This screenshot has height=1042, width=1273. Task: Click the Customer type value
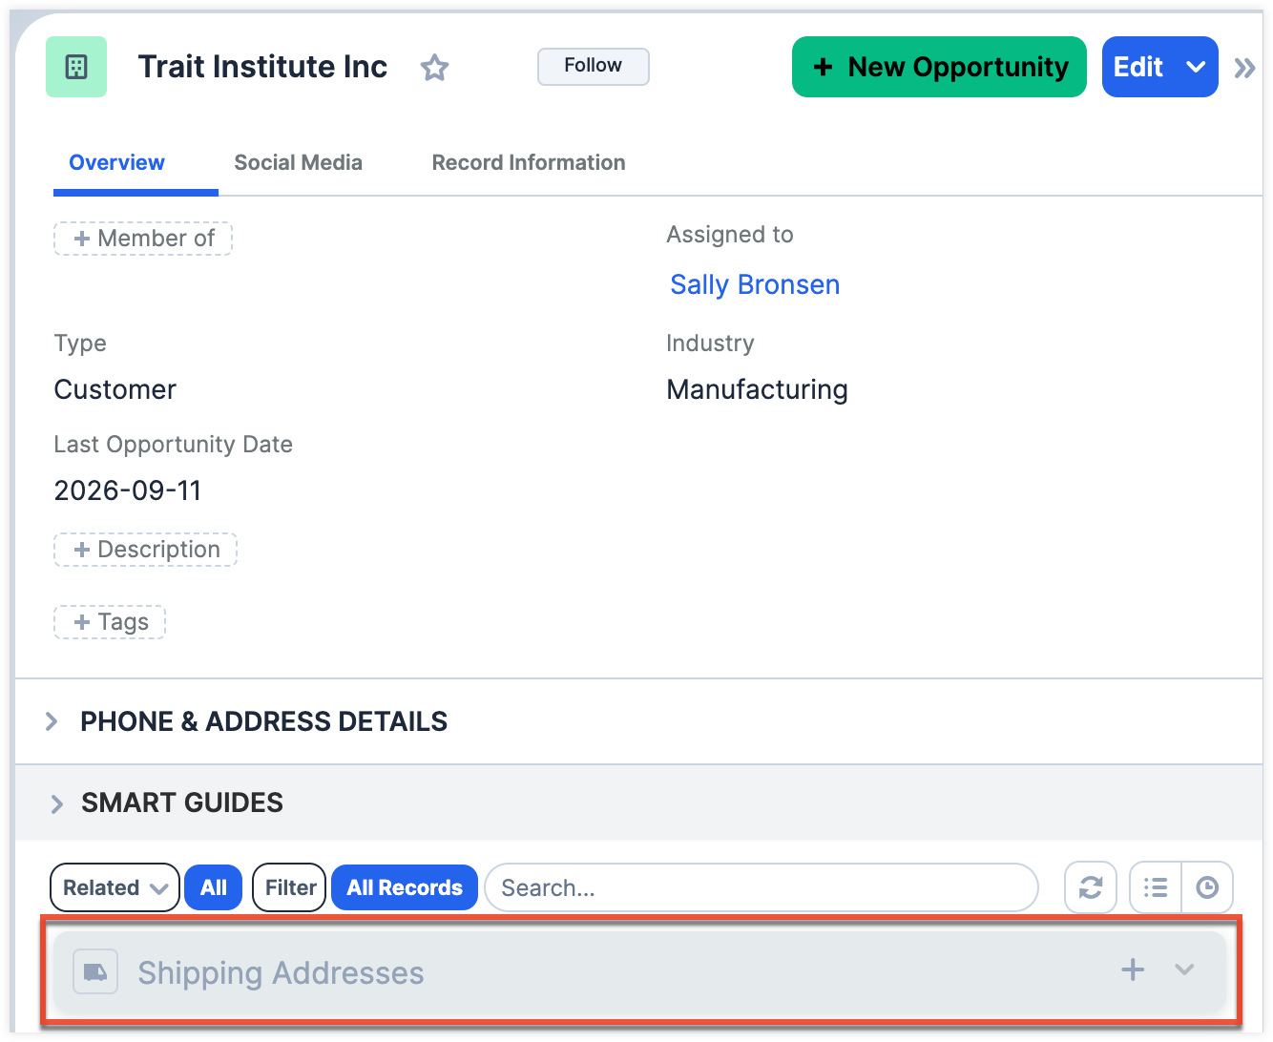tap(115, 389)
